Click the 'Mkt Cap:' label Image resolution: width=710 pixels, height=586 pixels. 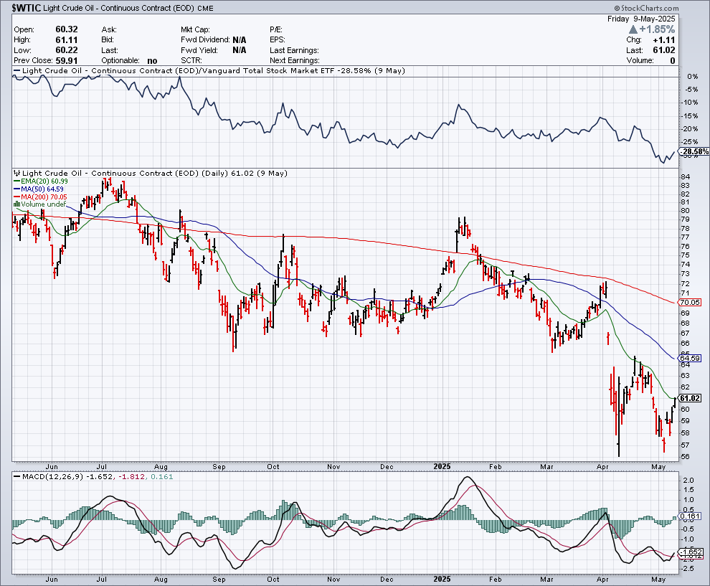point(194,29)
